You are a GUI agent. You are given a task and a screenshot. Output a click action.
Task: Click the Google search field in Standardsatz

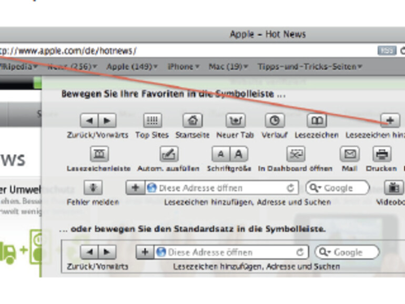point(347,252)
